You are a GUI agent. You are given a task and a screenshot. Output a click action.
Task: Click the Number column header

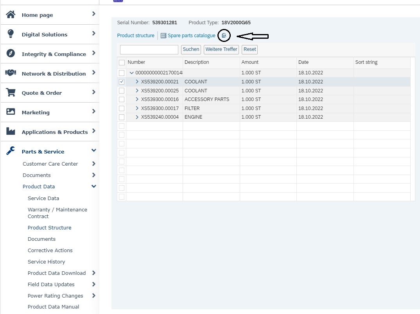[x=154, y=62]
